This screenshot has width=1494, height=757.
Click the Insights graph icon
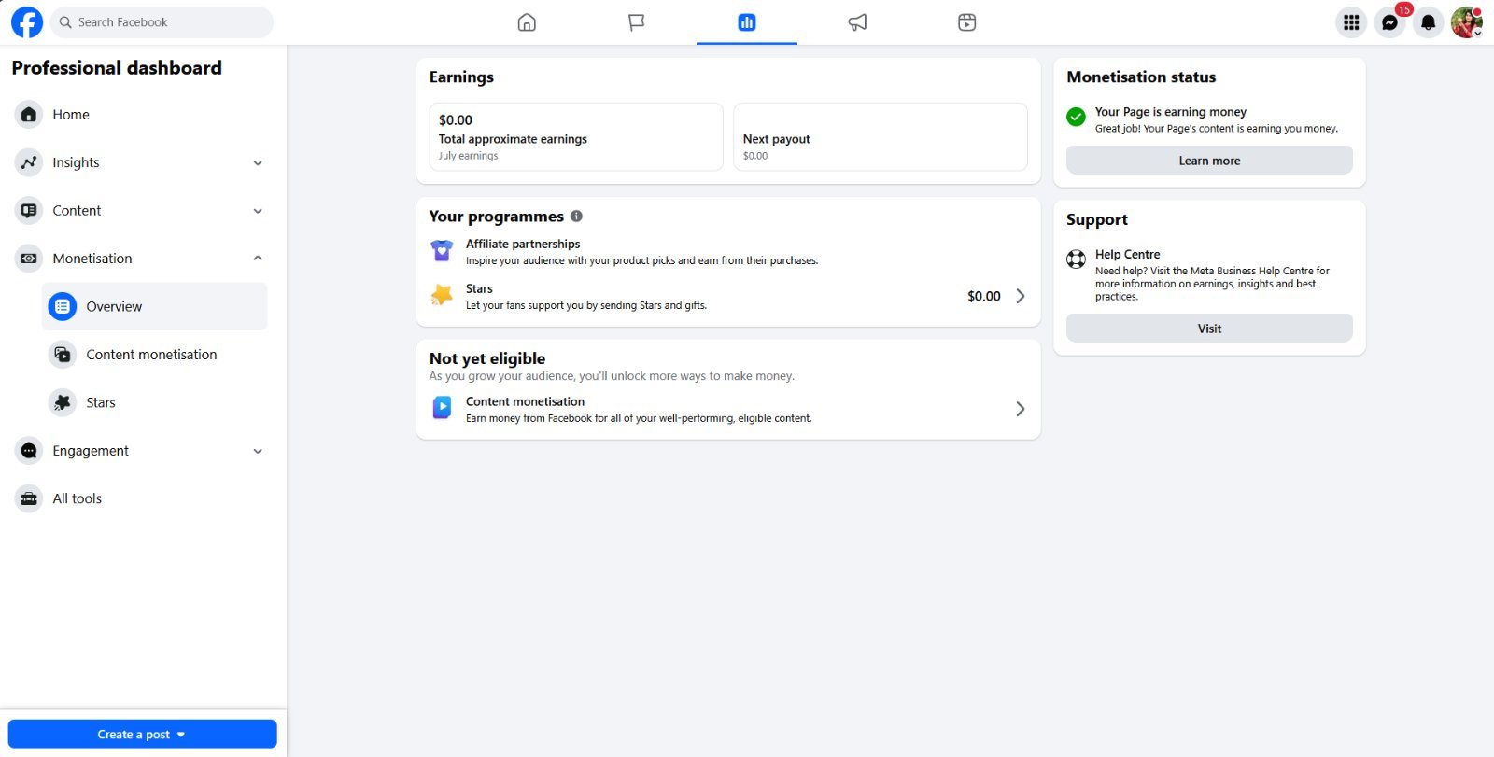(x=29, y=162)
